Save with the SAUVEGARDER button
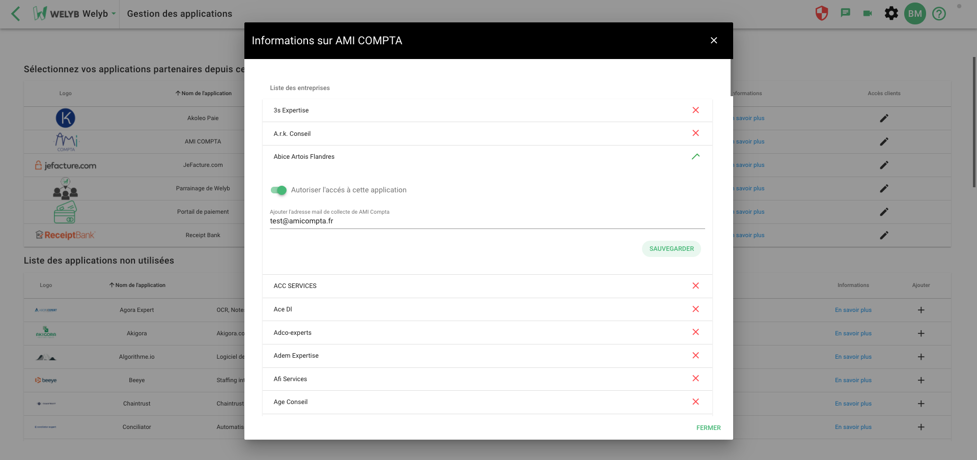 [671, 249]
